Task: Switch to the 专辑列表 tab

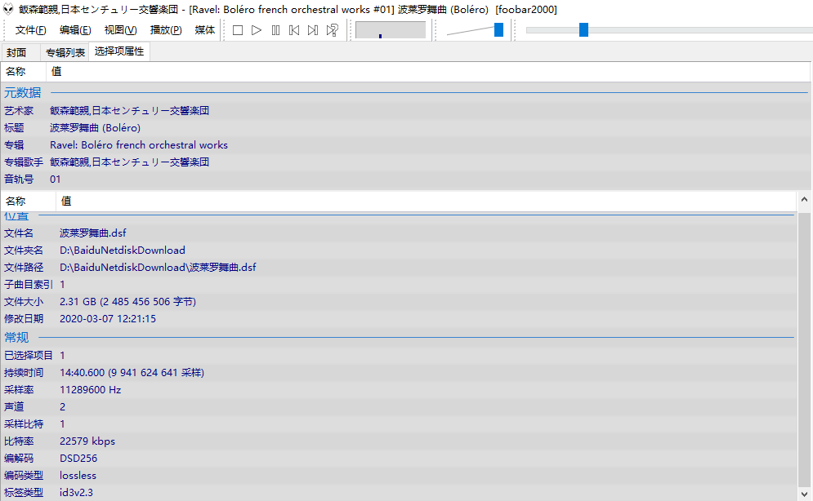Action: click(x=65, y=52)
